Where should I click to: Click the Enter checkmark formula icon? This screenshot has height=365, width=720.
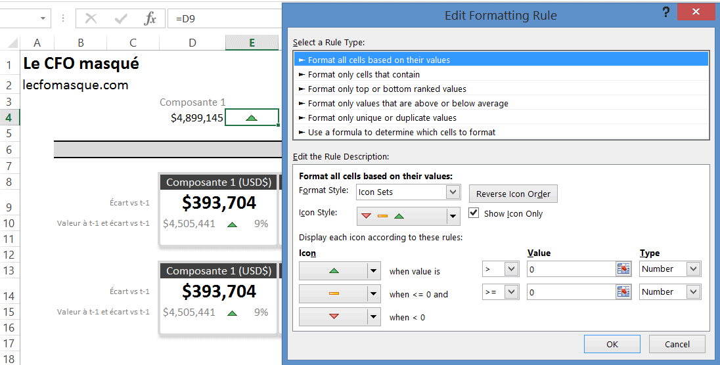120,18
